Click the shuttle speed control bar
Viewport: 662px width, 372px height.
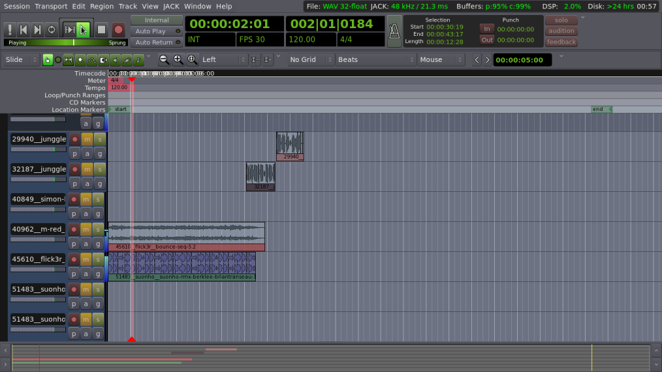65,42
